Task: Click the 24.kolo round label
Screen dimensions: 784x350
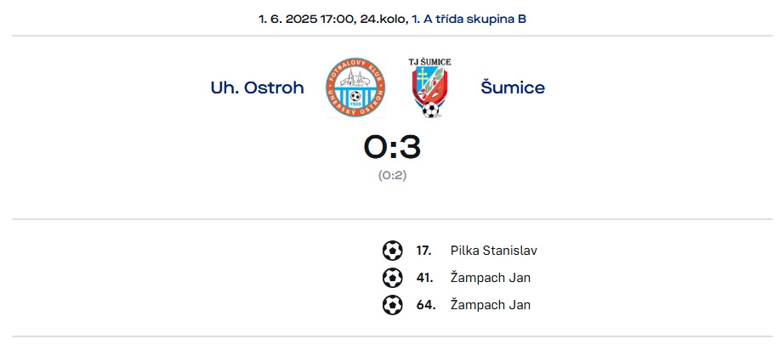Action: click(x=383, y=20)
